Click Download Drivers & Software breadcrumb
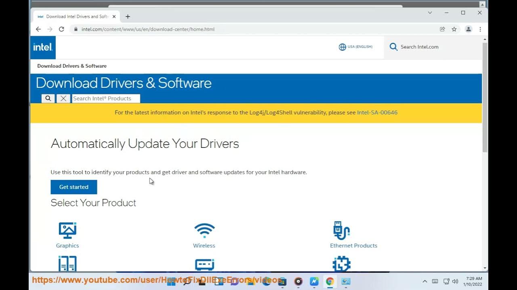517x290 pixels. click(72, 66)
